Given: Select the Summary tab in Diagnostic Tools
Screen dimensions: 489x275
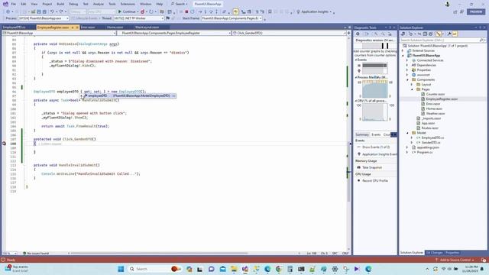Looking at the screenshot, I should [362, 134].
